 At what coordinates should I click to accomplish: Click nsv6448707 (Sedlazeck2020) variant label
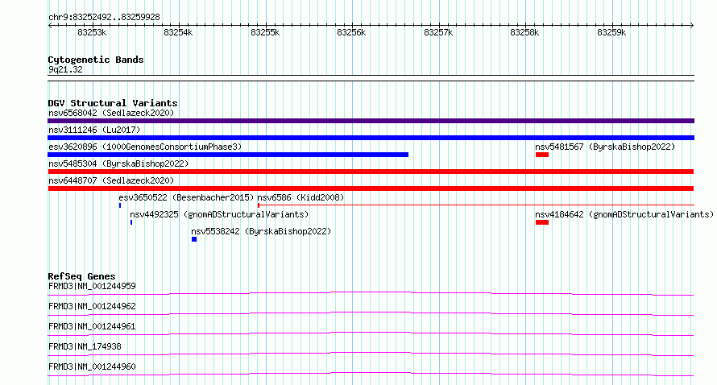[x=111, y=180]
